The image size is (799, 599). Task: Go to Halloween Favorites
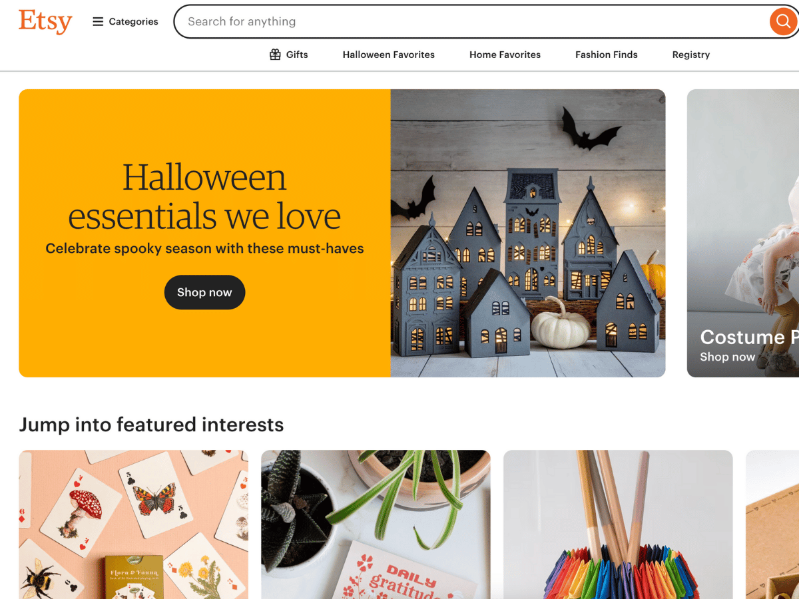click(x=389, y=55)
